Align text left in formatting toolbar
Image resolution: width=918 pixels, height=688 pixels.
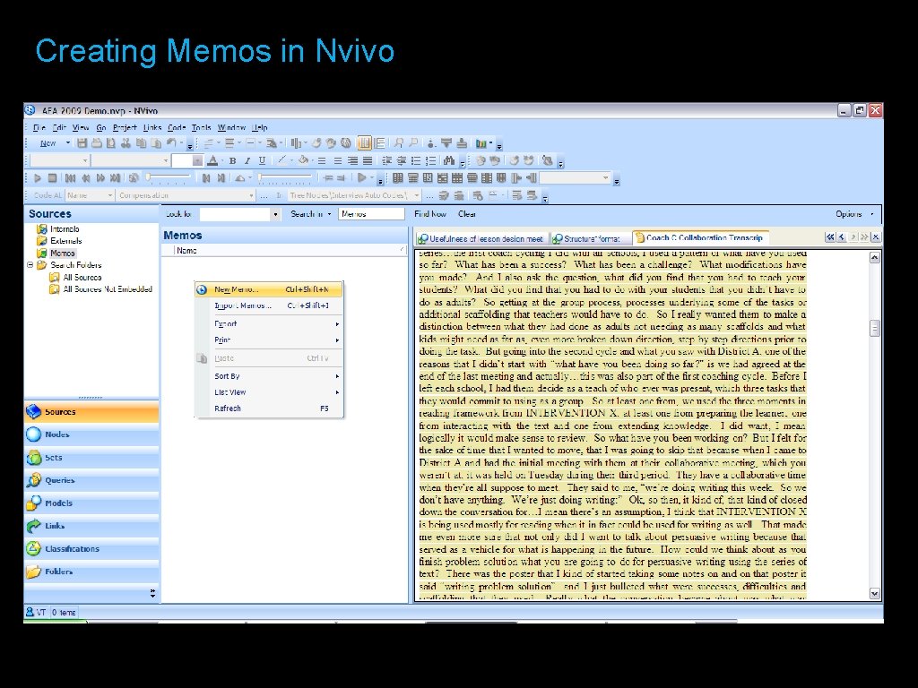click(322, 160)
